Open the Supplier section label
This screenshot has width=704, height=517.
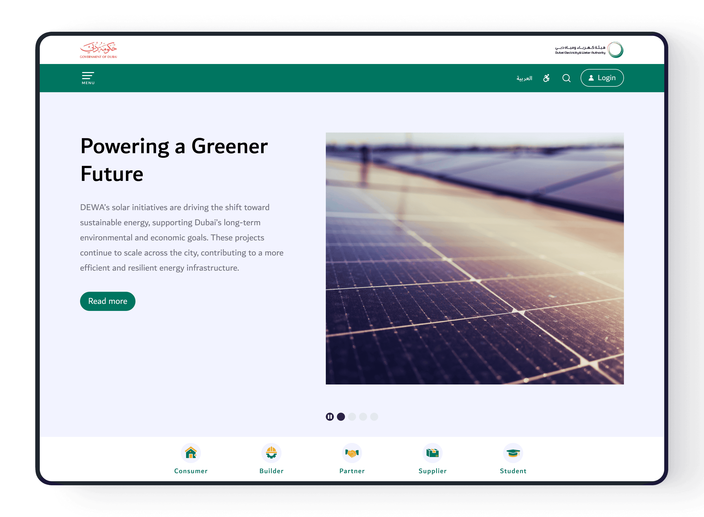(432, 471)
